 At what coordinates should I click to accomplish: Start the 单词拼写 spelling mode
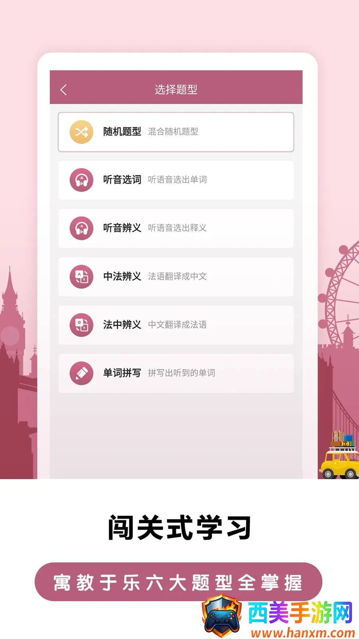(x=176, y=373)
